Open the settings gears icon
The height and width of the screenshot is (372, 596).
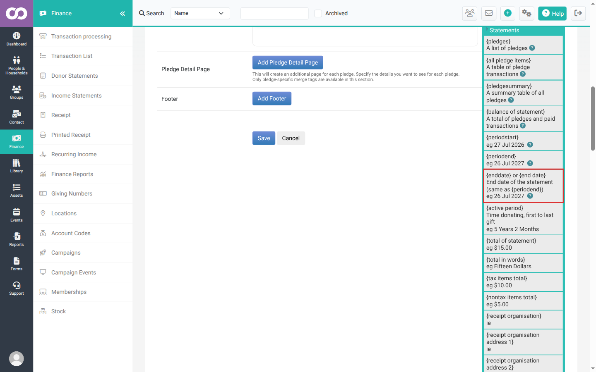[x=526, y=13]
